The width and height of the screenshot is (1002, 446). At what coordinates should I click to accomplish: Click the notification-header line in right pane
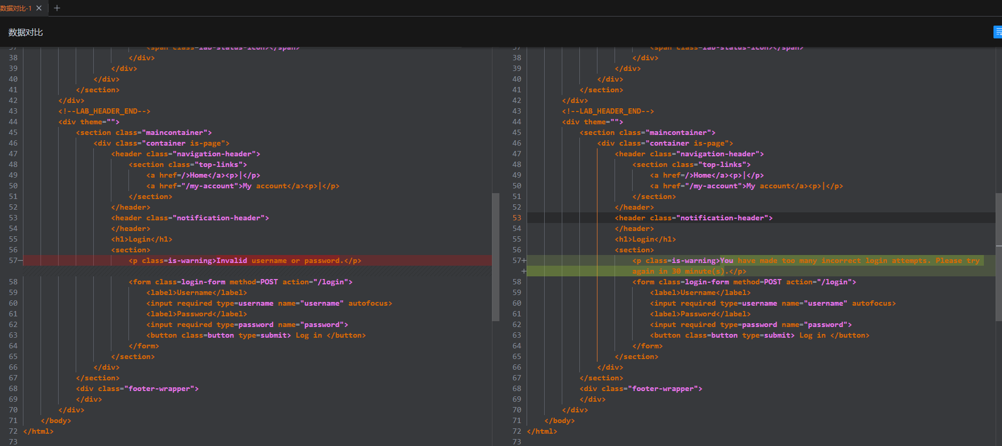tap(693, 218)
